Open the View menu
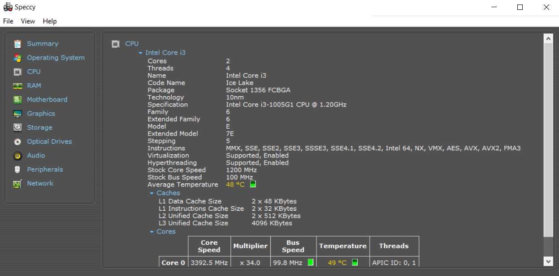Viewport: 559px width, 276px height. tap(28, 21)
